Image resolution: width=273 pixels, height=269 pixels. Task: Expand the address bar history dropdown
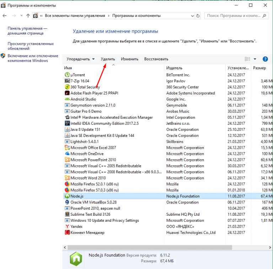[x=192, y=16]
